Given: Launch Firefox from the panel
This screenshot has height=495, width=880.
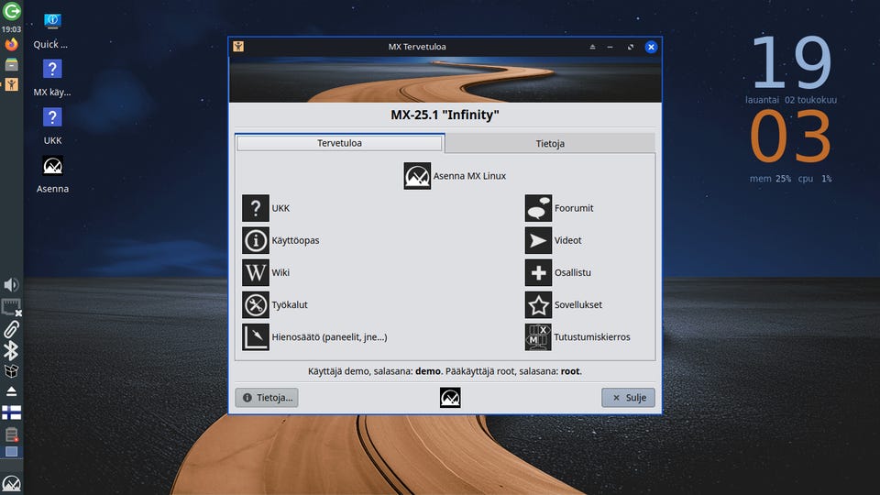Looking at the screenshot, I should pyautogui.click(x=11, y=44).
